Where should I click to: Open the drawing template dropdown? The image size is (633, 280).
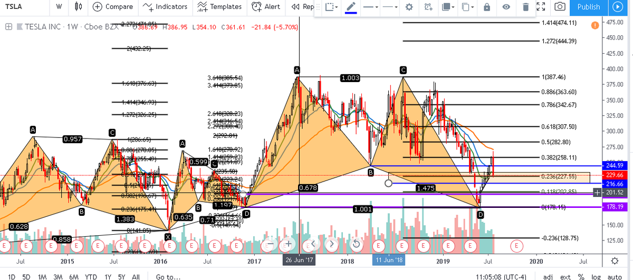click(331, 7)
